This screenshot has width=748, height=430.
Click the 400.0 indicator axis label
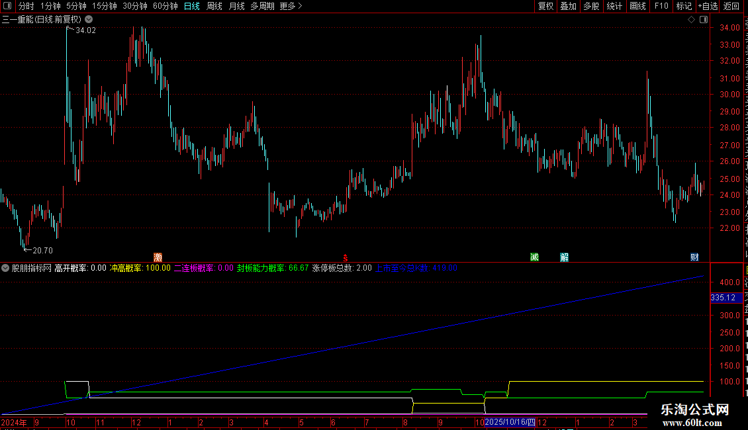tap(730, 282)
